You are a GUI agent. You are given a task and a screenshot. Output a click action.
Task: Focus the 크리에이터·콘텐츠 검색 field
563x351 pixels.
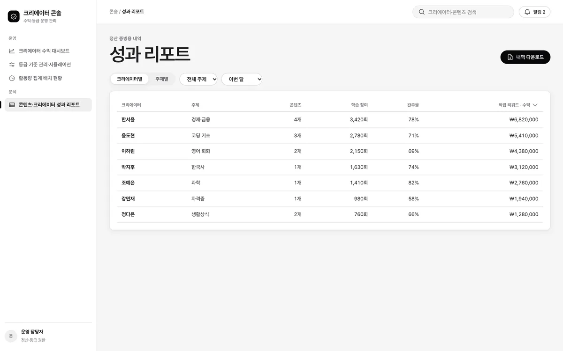tap(463, 12)
